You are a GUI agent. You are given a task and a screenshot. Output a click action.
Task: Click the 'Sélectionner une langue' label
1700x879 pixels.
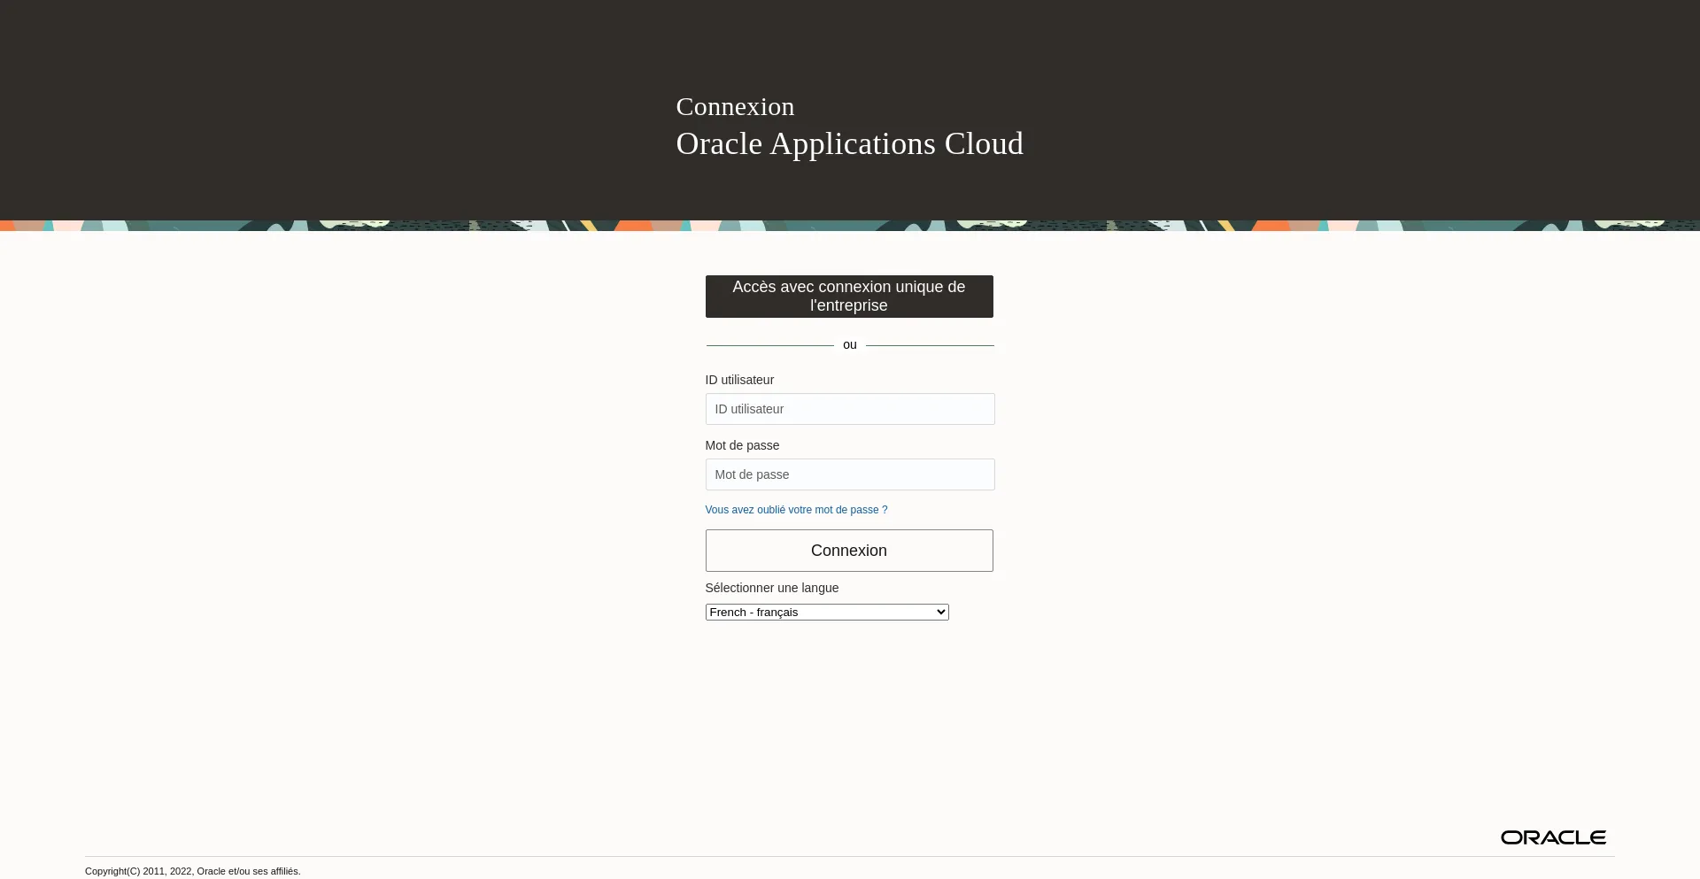click(x=771, y=587)
